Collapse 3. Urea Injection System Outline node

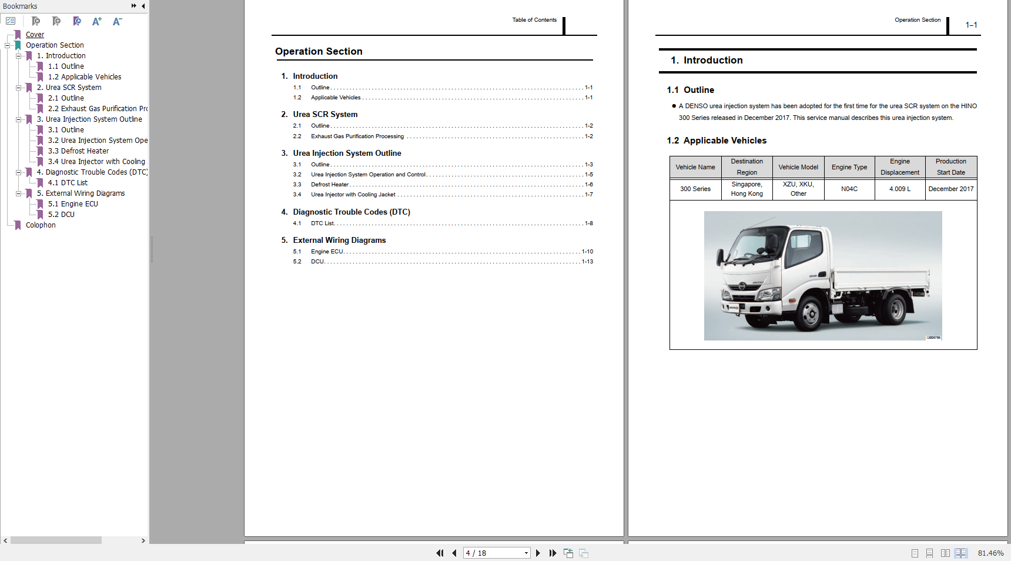[18, 119]
